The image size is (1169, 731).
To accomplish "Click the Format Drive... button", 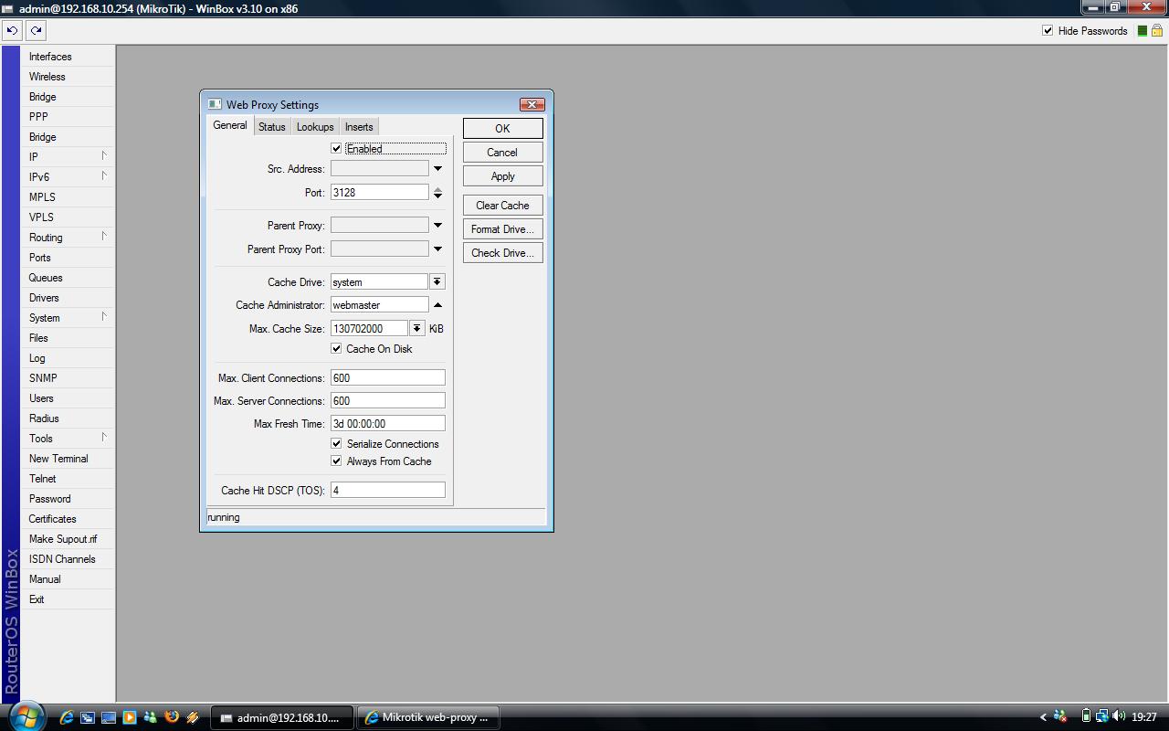I will pyautogui.click(x=502, y=229).
